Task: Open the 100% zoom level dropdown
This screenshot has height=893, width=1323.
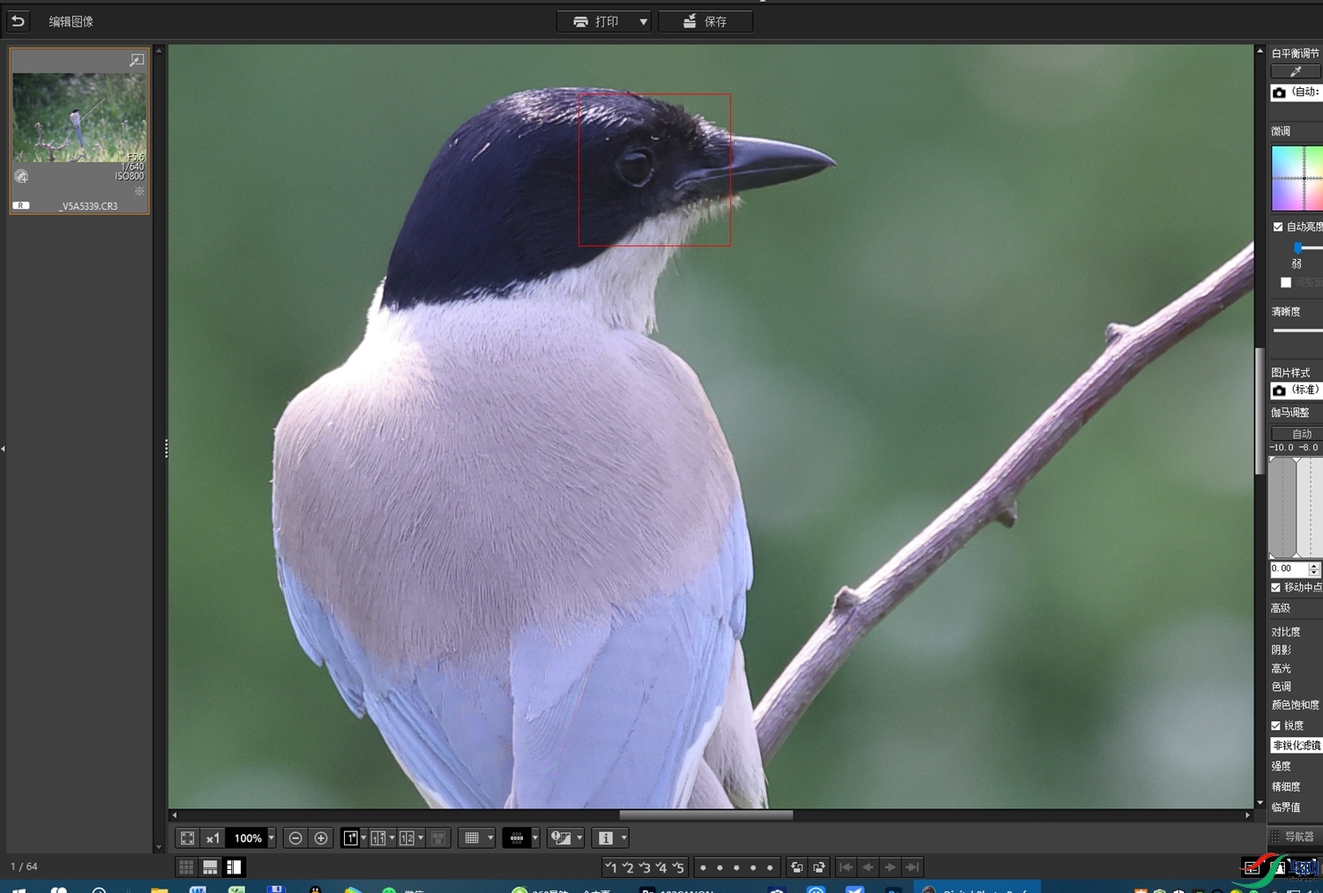Action: [271, 838]
